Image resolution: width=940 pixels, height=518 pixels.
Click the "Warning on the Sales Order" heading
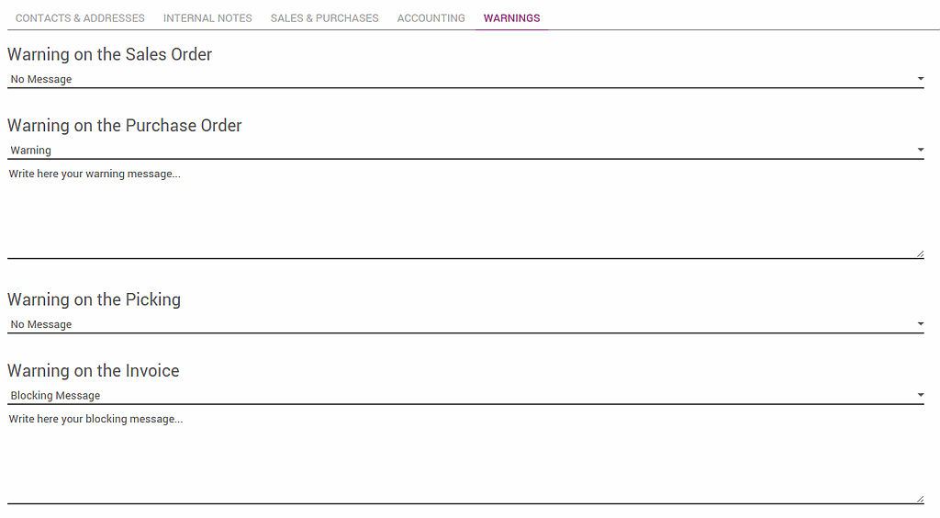coord(109,54)
